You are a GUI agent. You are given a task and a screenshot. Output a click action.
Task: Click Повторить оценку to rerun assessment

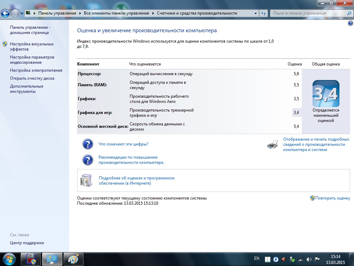[333, 198]
